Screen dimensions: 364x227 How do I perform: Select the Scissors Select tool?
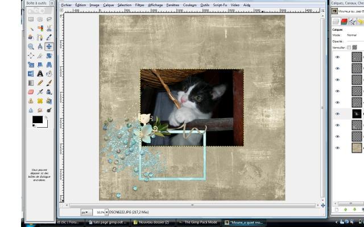click(x=49, y=28)
